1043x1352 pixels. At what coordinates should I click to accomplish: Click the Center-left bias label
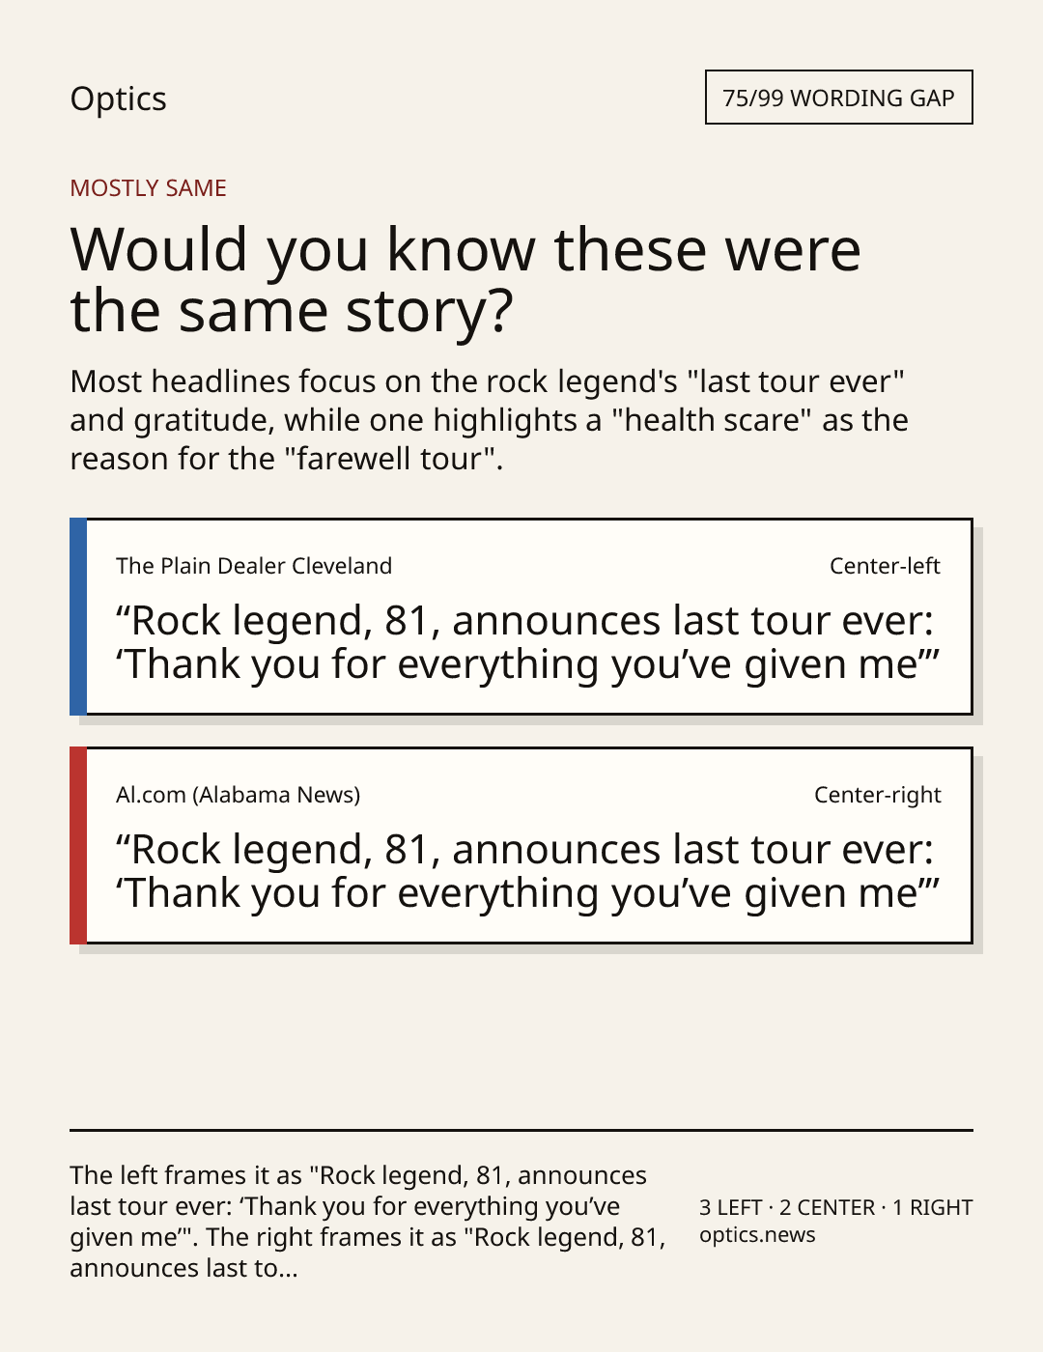[885, 566]
